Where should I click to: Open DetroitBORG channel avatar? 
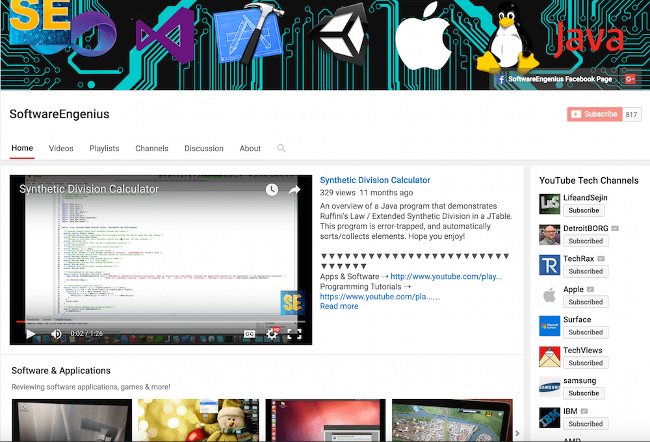click(x=550, y=235)
